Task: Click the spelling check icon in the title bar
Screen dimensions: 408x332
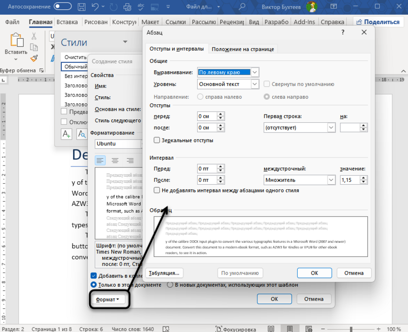Action: (x=141, y=7)
